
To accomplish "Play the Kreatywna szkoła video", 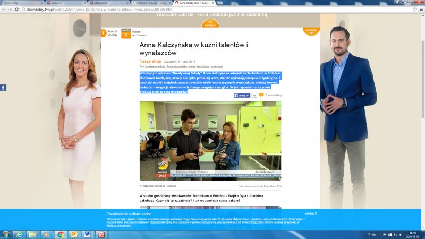I will 210,140.
